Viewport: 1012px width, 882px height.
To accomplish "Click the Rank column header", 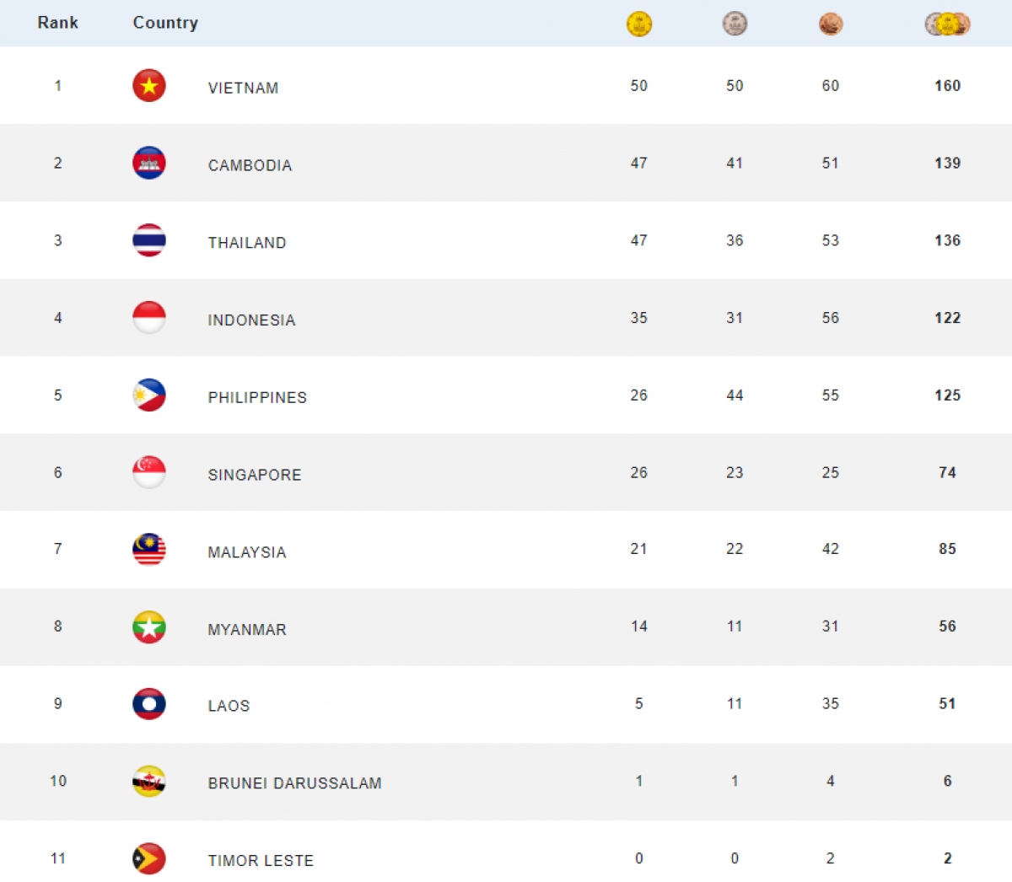I will [58, 23].
